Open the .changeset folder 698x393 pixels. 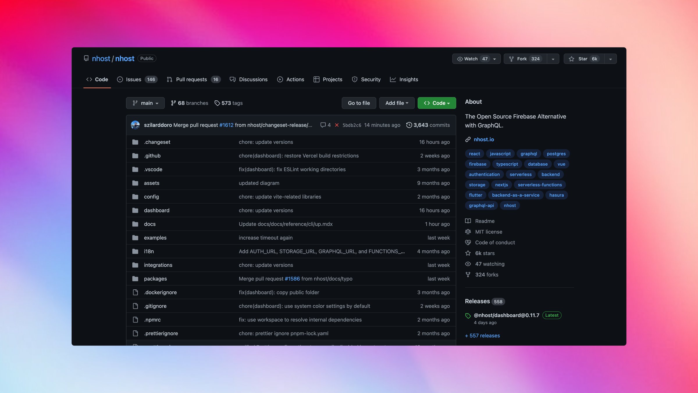[x=157, y=142]
